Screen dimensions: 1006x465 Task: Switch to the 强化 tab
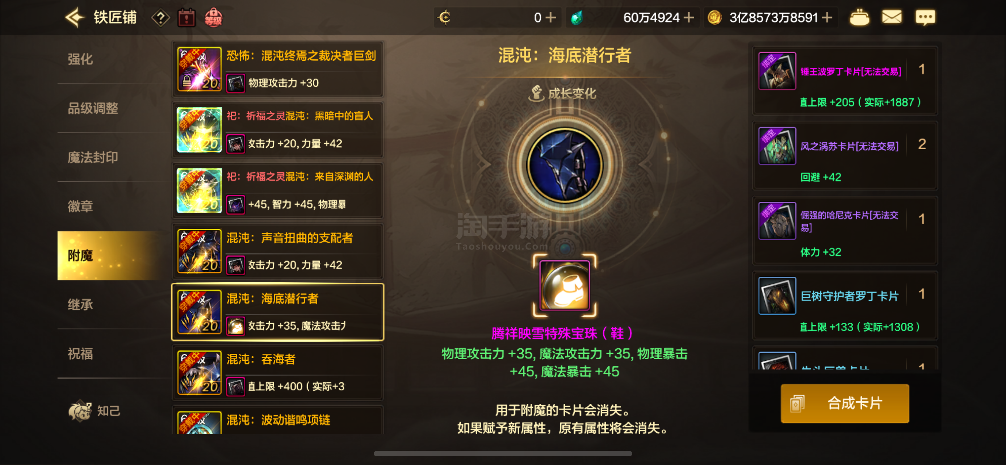(x=80, y=59)
